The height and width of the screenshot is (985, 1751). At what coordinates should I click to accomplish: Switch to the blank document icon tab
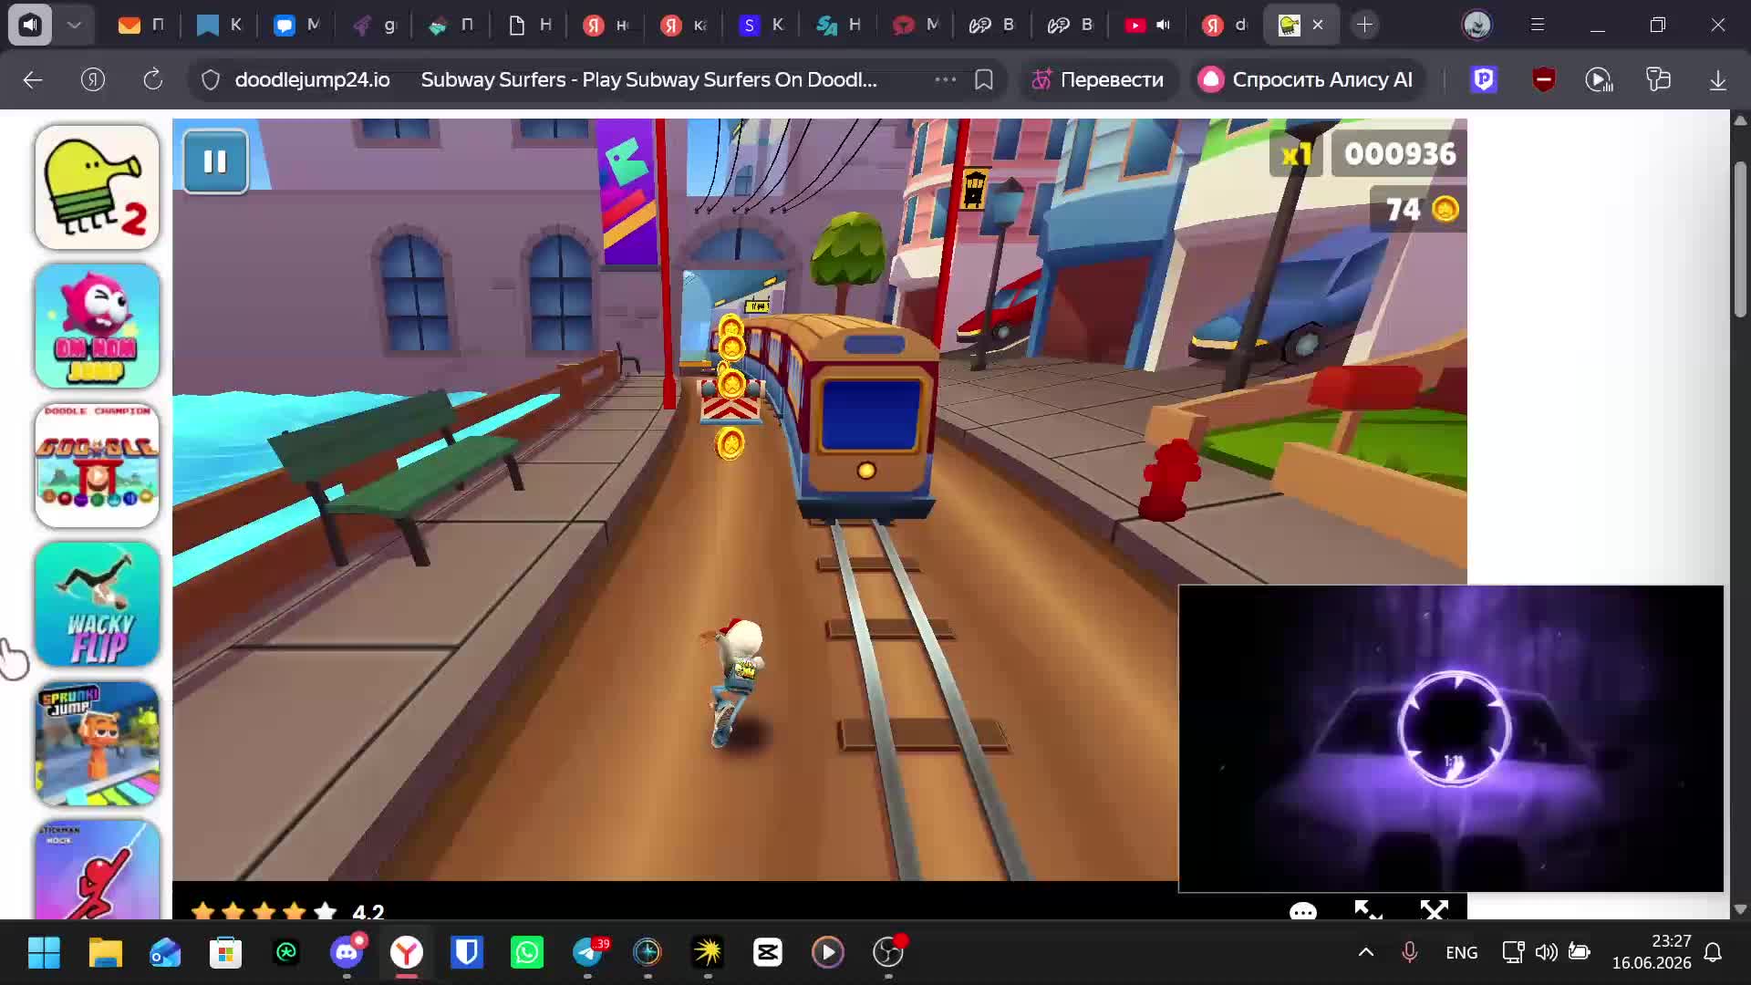530,25
